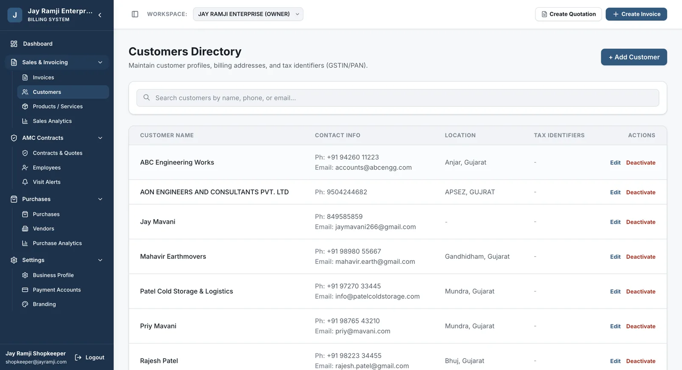Click the Products / Services box icon

(x=25, y=107)
